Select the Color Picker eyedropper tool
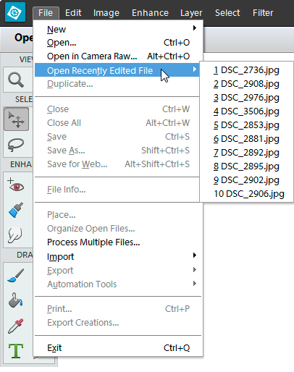Viewport: 294px width, 372px height. (x=16, y=326)
